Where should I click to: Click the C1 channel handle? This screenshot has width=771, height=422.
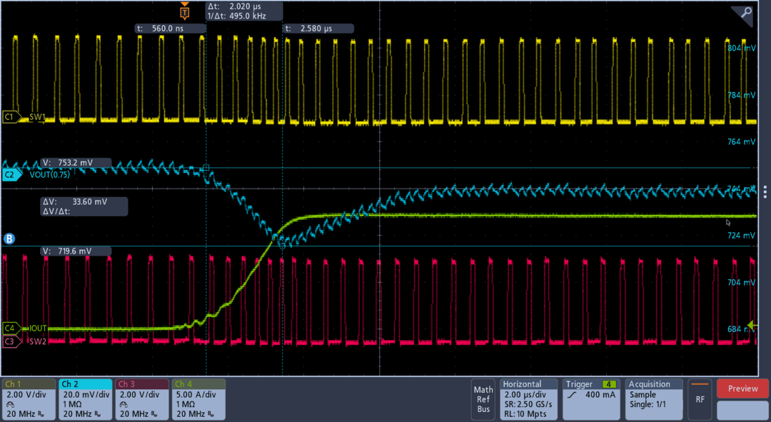point(11,117)
